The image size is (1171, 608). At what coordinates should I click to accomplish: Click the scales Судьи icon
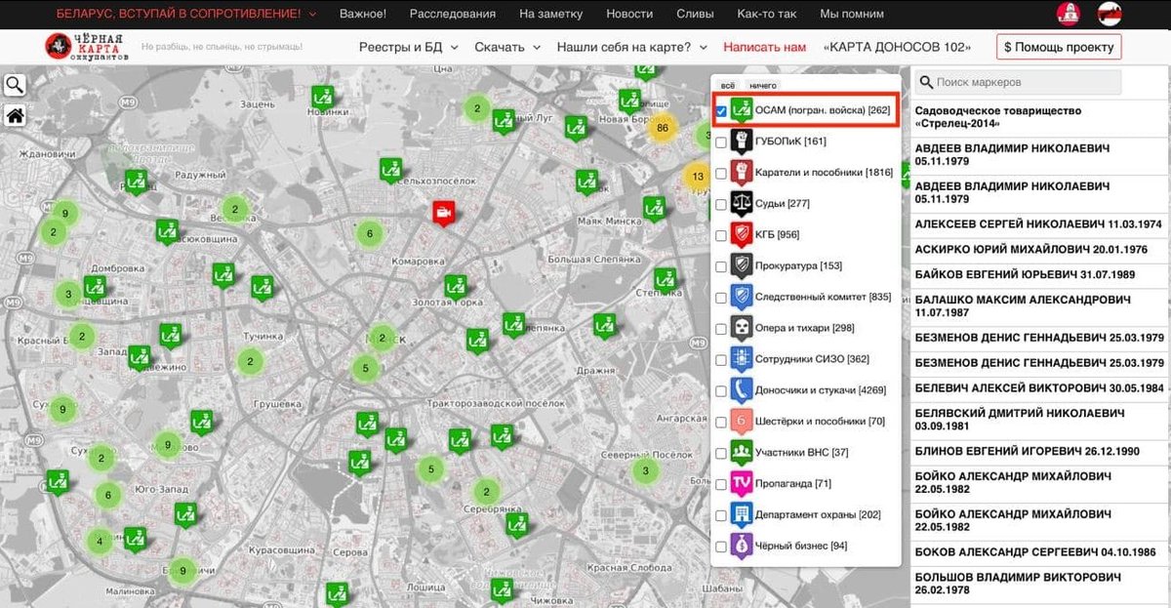[x=742, y=204]
